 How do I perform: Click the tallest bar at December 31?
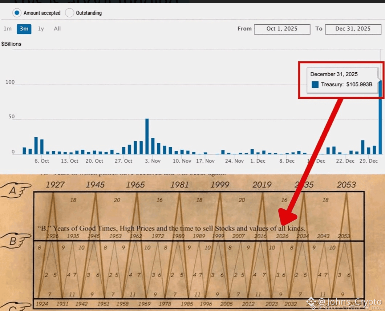pyautogui.click(x=380, y=117)
